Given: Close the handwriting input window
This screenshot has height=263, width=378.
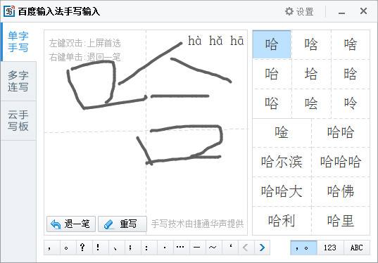Looking at the screenshot, I should [x=363, y=11].
